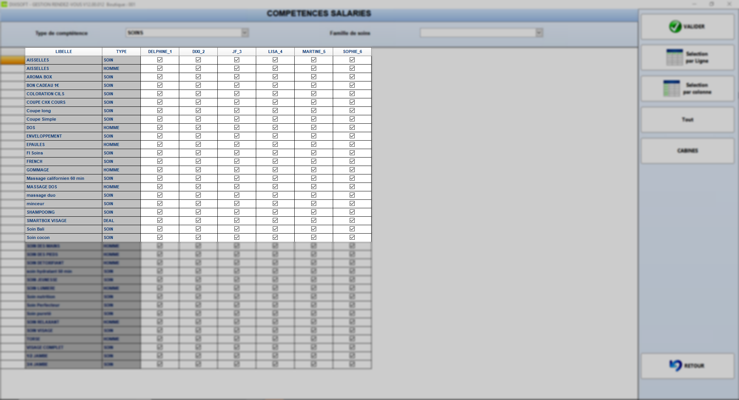739x400 pixels.
Task: Click the CABINES button
Action: 687,151
